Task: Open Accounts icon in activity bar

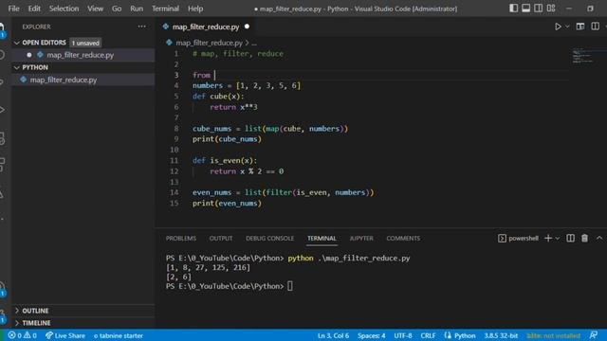Action: (2, 288)
